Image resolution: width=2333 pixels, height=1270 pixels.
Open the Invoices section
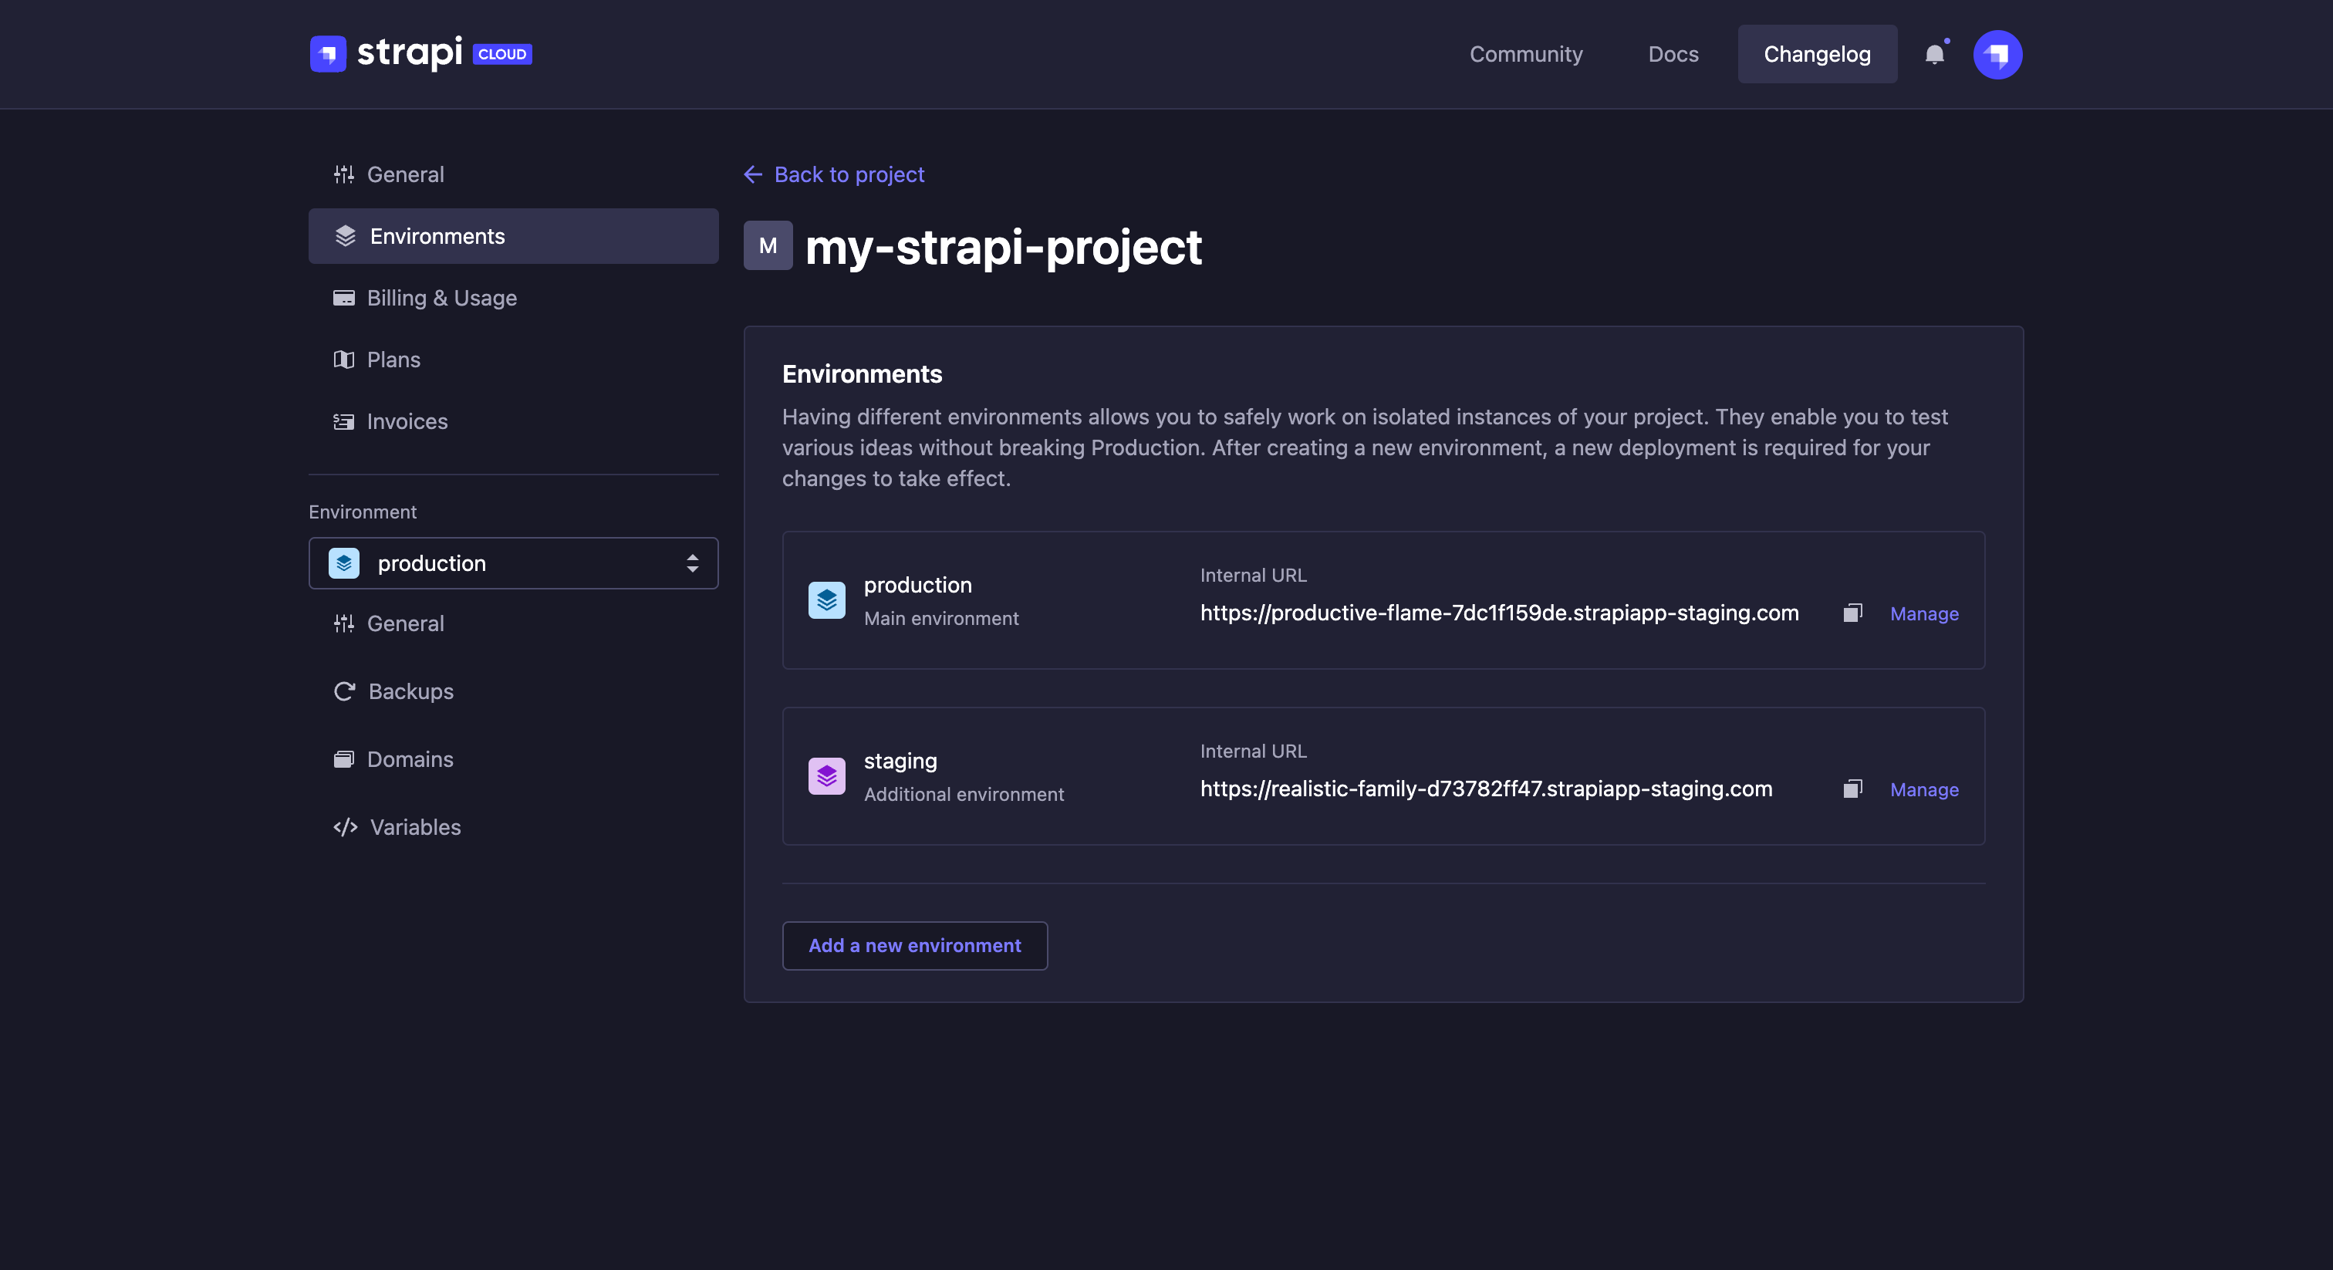(x=407, y=421)
